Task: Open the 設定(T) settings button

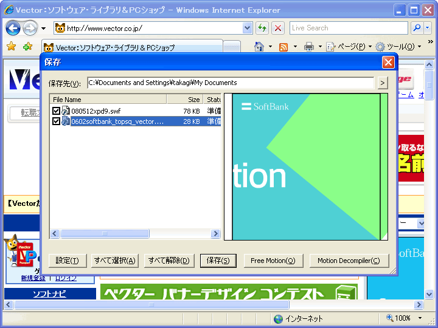Action: pyautogui.click(x=68, y=261)
